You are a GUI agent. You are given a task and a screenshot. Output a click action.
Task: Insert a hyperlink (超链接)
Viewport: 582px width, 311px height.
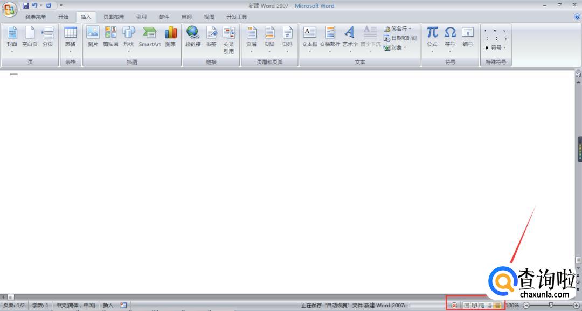192,37
